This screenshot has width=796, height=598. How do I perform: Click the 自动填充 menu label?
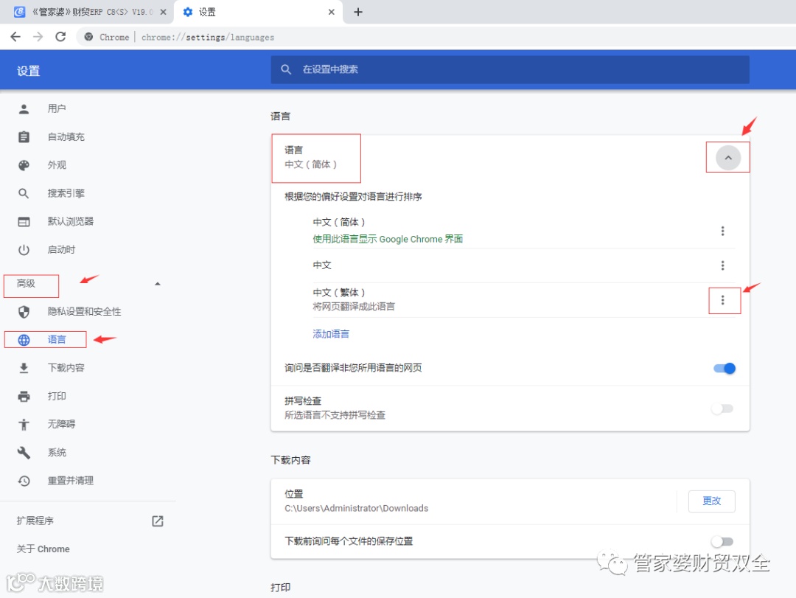66,136
